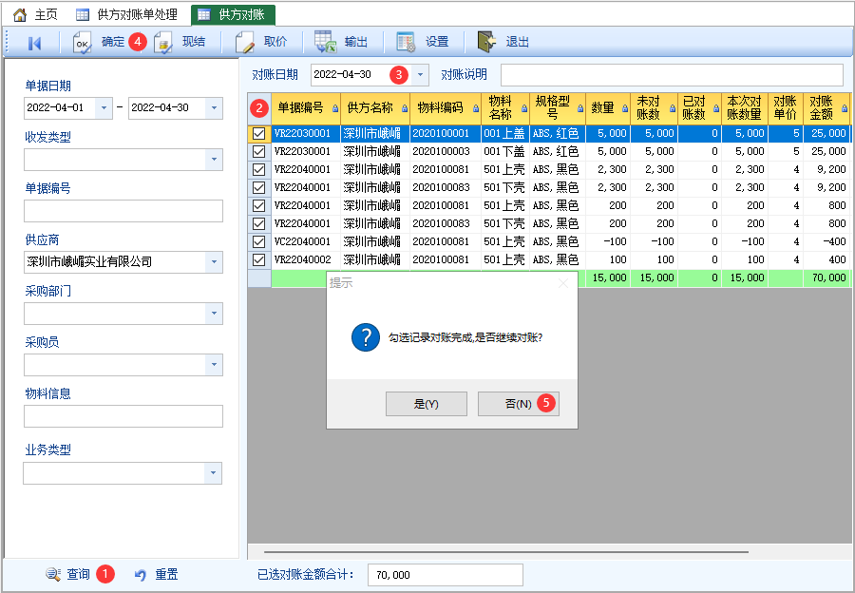The width and height of the screenshot is (855, 593).
Task: Toggle checkbox for VR22040001 200 上壳 row
Action: point(259,205)
